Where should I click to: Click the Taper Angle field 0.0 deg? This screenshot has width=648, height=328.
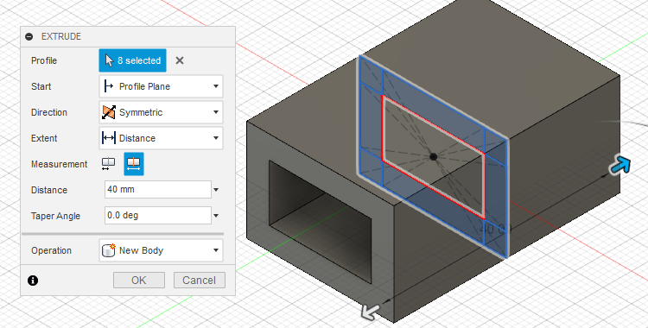tap(158, 215)
